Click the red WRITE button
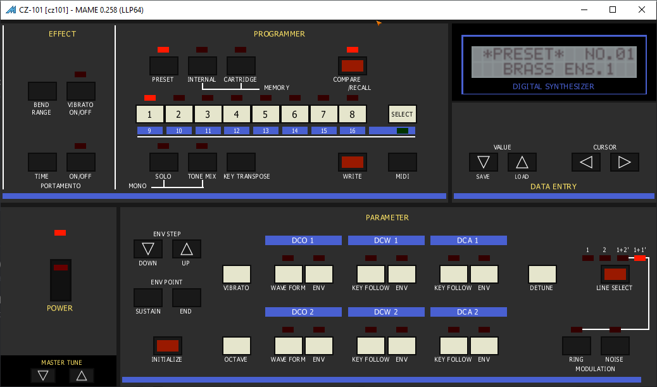 (353, 162)
